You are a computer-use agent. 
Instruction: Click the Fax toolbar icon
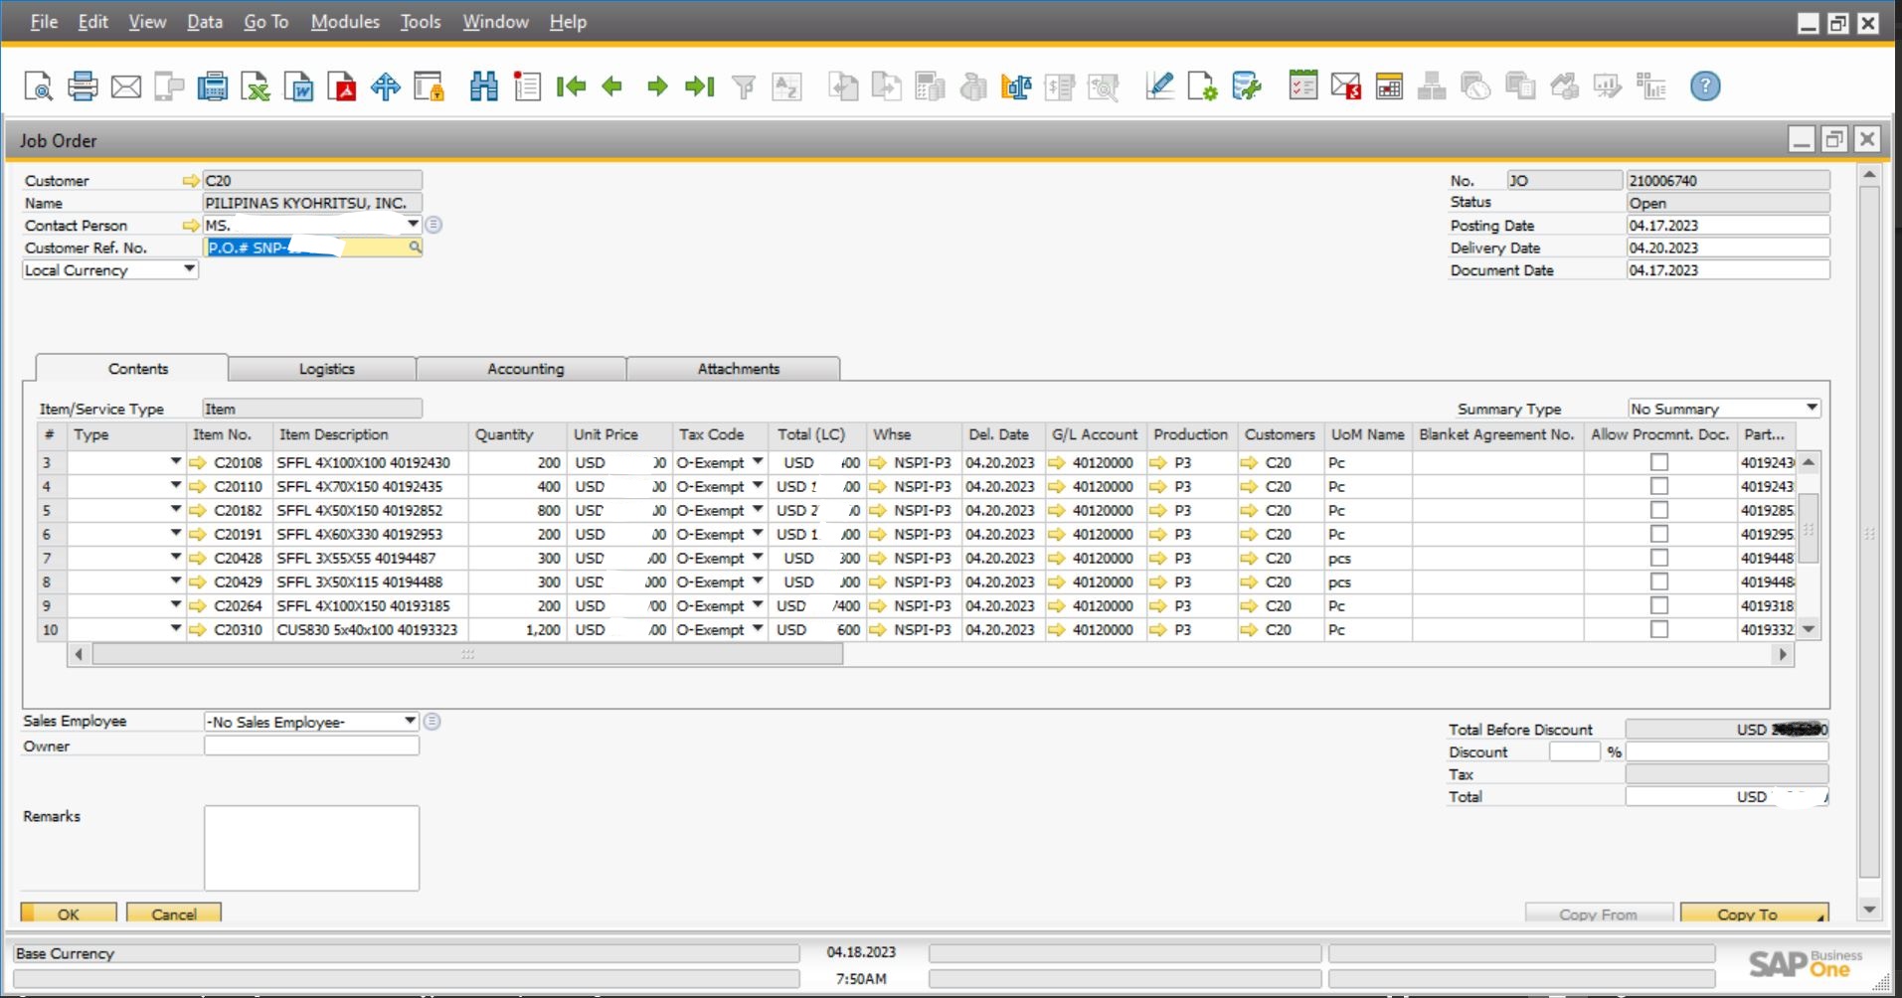point(212,86)
